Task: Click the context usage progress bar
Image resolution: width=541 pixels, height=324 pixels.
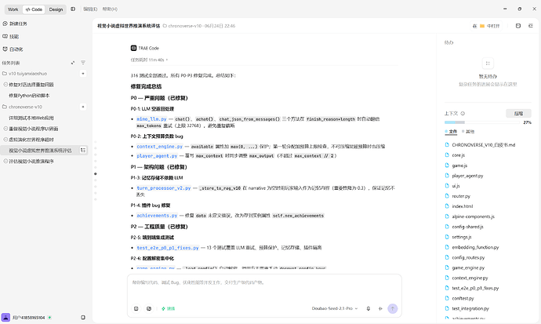Action: (481, 122)
